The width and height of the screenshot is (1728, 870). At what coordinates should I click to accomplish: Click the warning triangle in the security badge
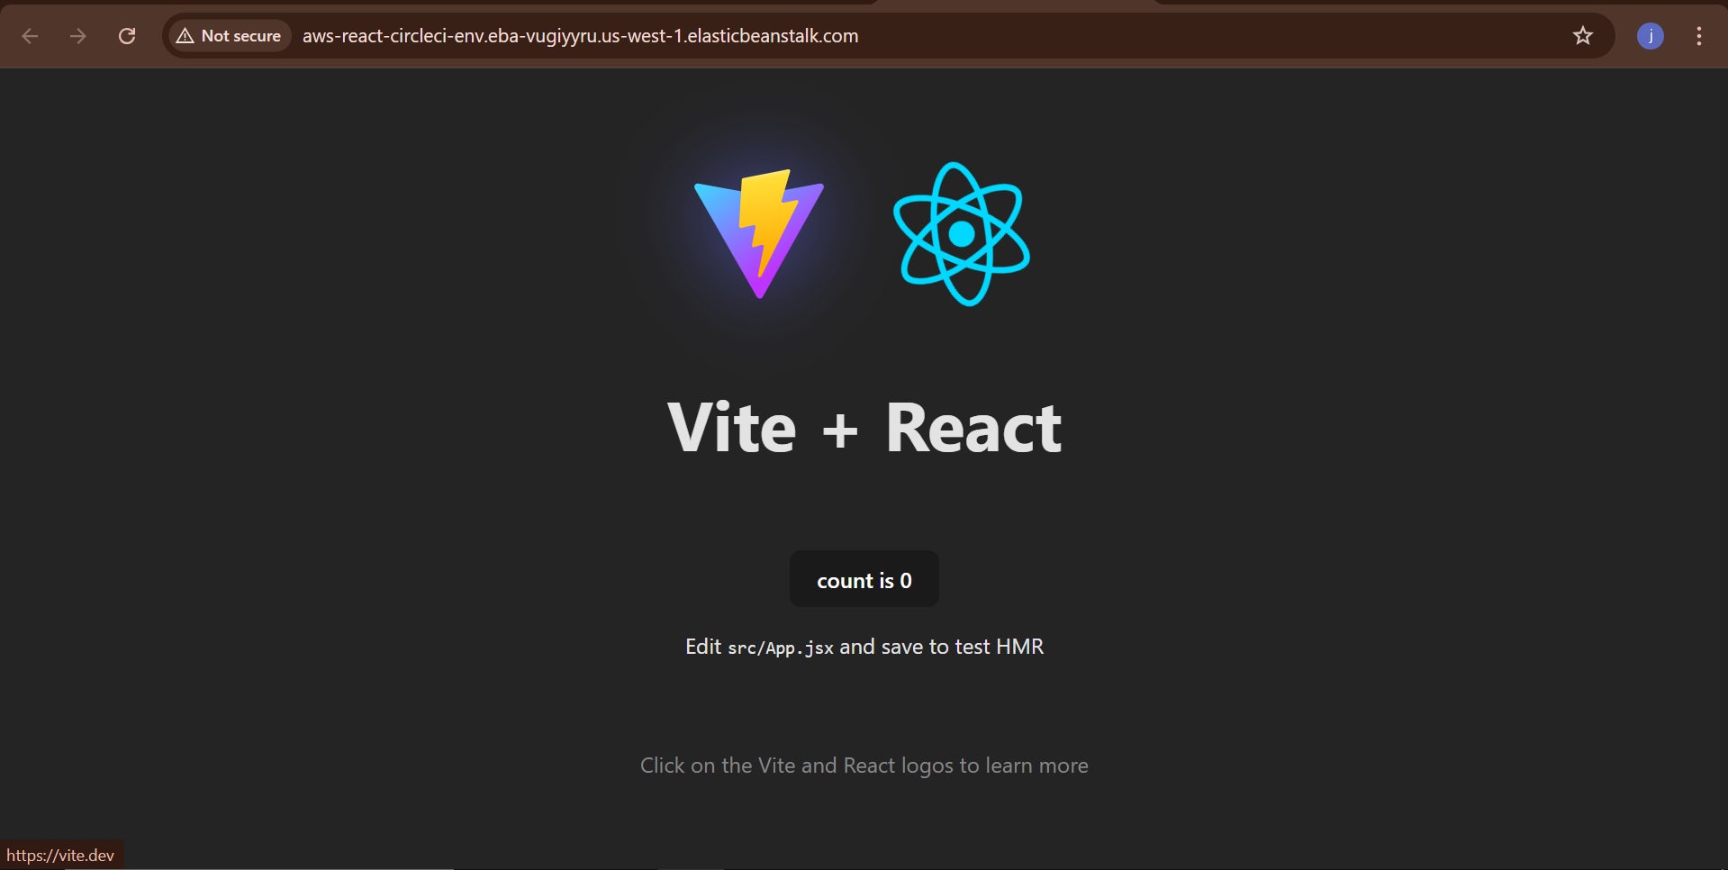185,36
